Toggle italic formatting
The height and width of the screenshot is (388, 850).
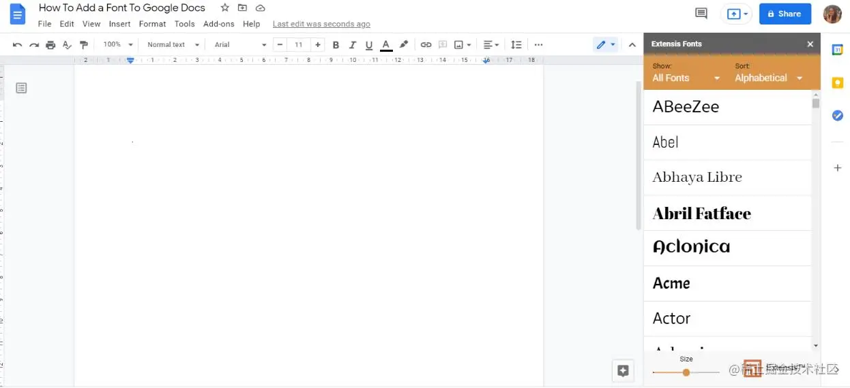(x=353, y=45)
